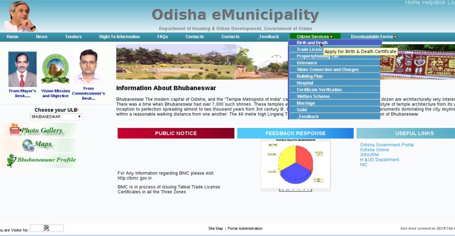The width and height of the screenshot is (455, 236).
Task: Select Birth and Death in the dropdown
Action: (x=335, y=43)
